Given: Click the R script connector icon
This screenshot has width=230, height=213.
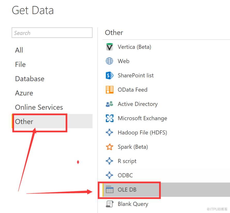Looking at the screenshot, I should [109, 161].
